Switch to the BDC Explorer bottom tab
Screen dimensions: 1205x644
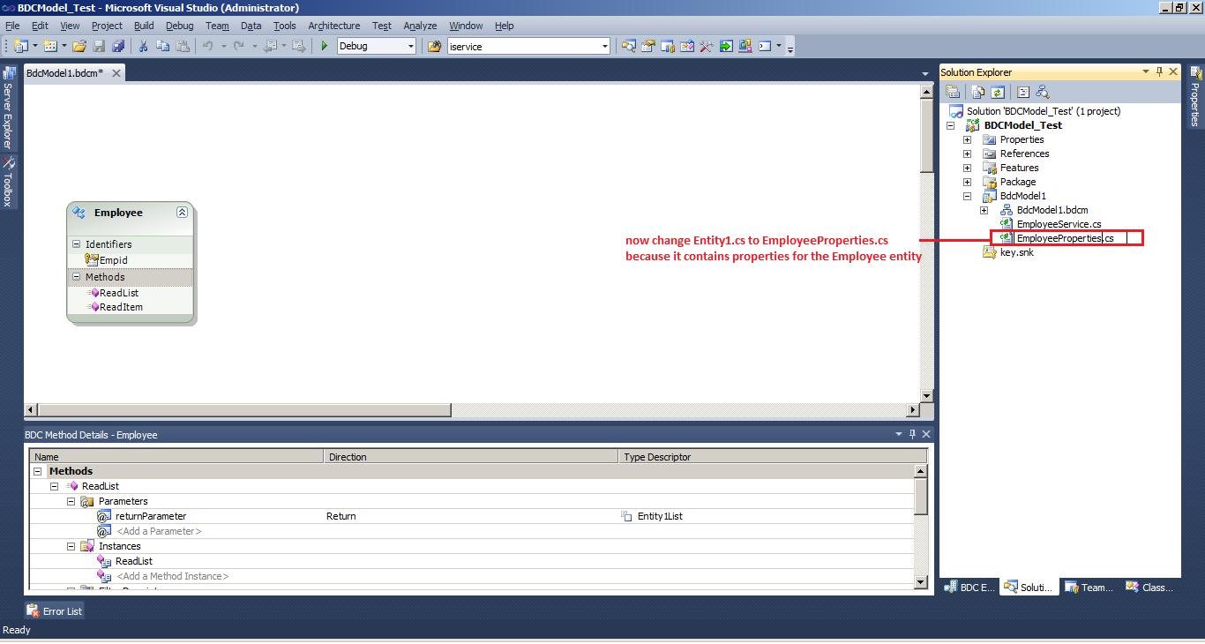[x=969, y=587]
